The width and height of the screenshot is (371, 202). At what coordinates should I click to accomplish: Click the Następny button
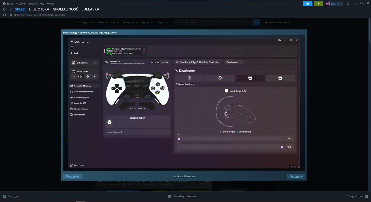[296, 176]
